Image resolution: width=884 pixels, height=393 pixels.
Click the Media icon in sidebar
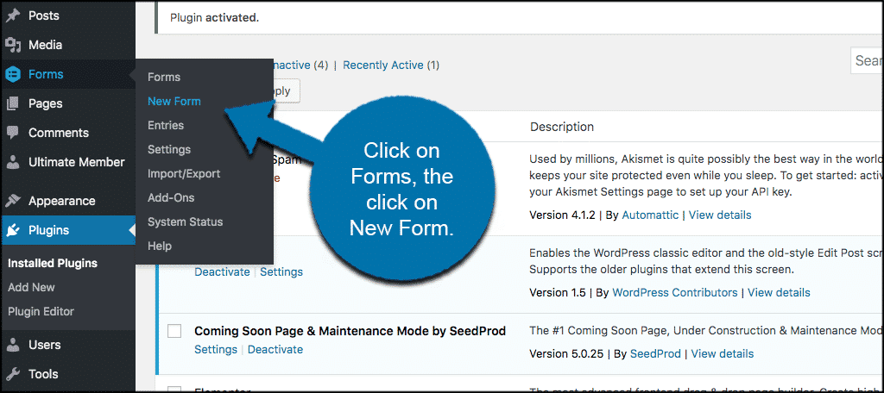[x=12, y=45]
